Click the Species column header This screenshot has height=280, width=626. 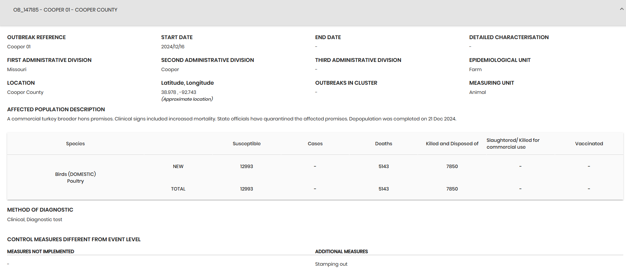(75, 144)
